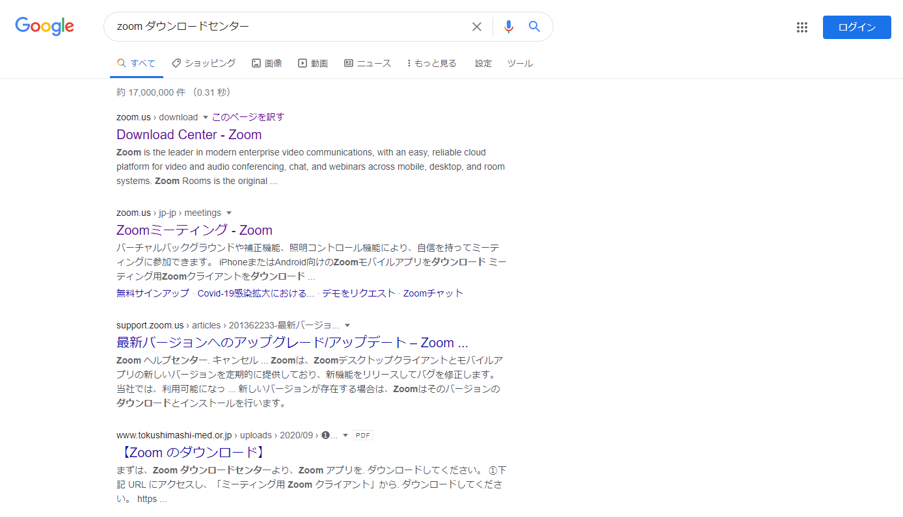Image resolution: width=903 pixels, height=517 pixels.
Task: Select the すべて tab
Action: [137, 64]
